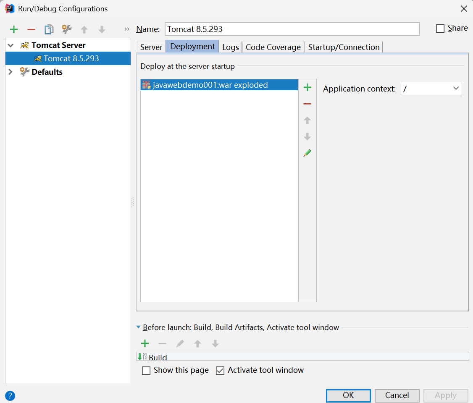Click the Tomcat Server cat icon
Viewport: 473px width, 403px height.
[24, 45]
